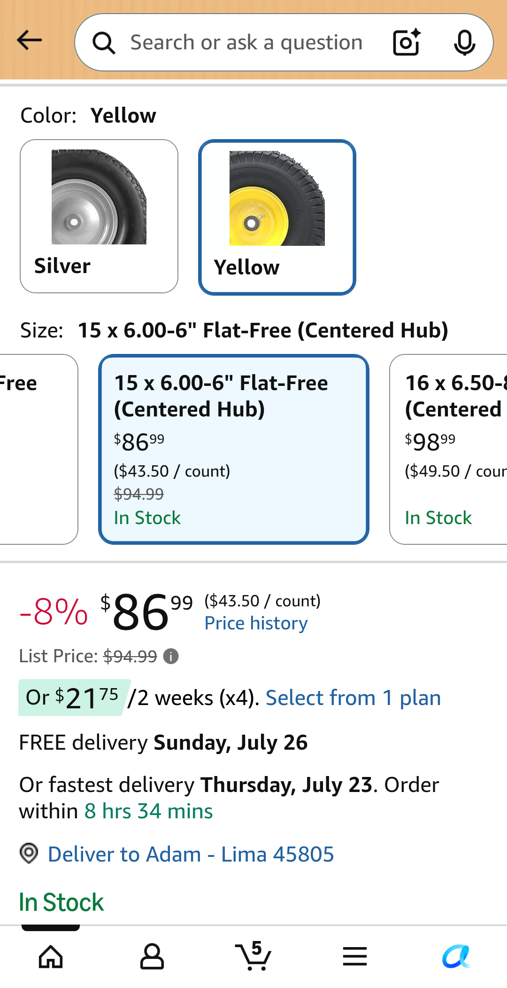Choose the 16 x 6.50 size card

tap(448, 449)
